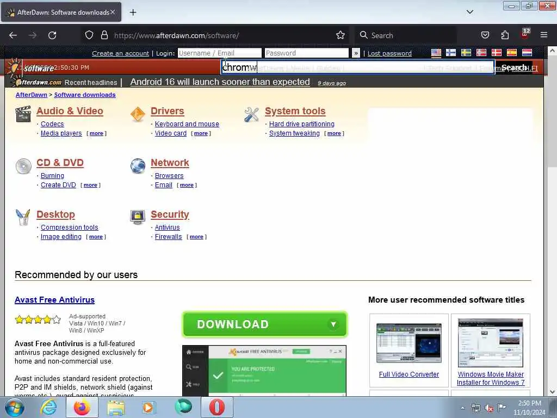557x418 pixels.
Task: Select the Spanish flag language
Action: (x=511, y=53)
